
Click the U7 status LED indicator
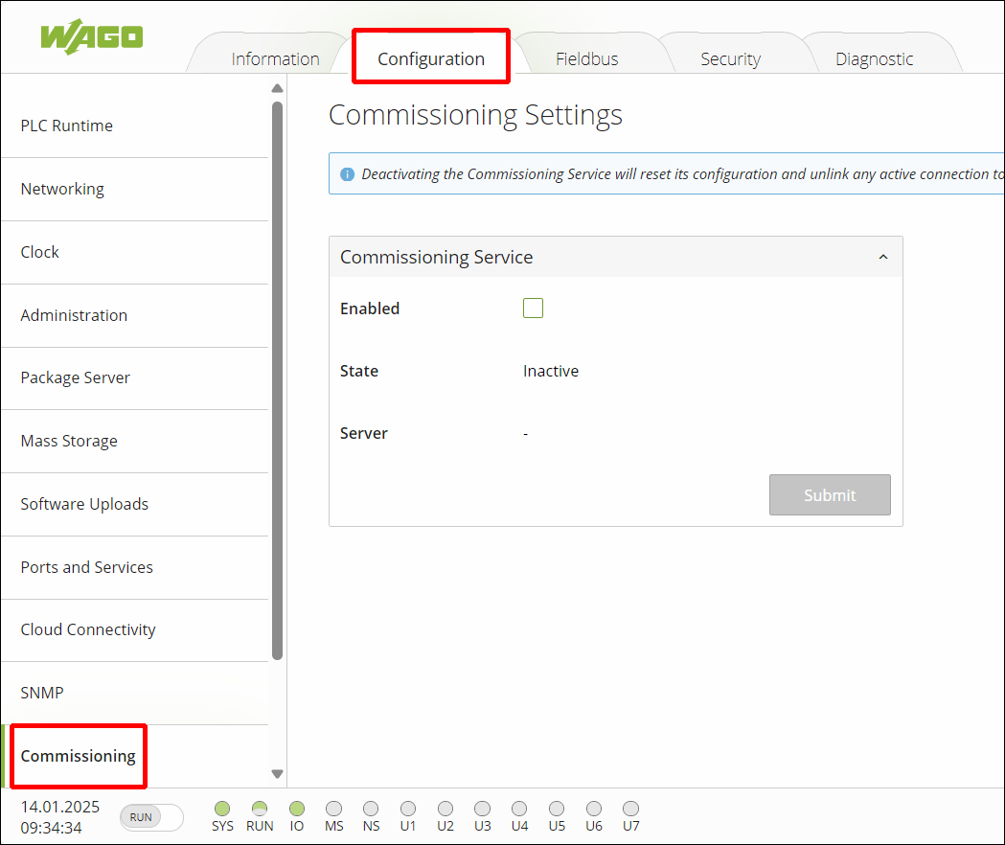point(630,808)
